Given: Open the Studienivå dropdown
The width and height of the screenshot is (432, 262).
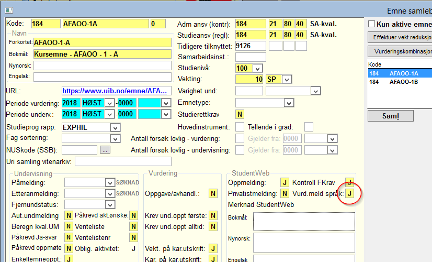Looking at the screenshot, I should 257,68.
